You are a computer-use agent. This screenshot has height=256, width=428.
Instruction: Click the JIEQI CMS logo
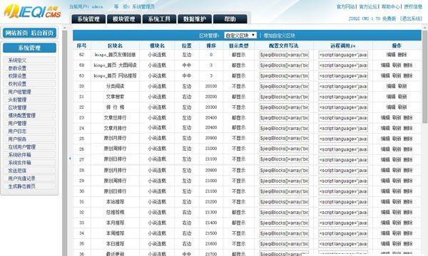(32, 11)
